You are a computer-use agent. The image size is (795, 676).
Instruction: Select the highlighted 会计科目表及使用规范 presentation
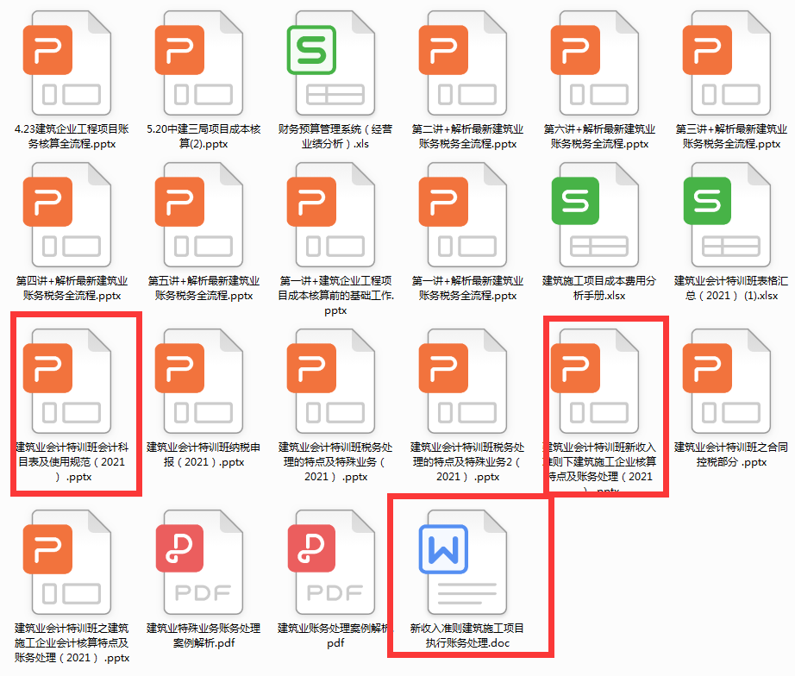pyautogui.click(x=73, y=382)
